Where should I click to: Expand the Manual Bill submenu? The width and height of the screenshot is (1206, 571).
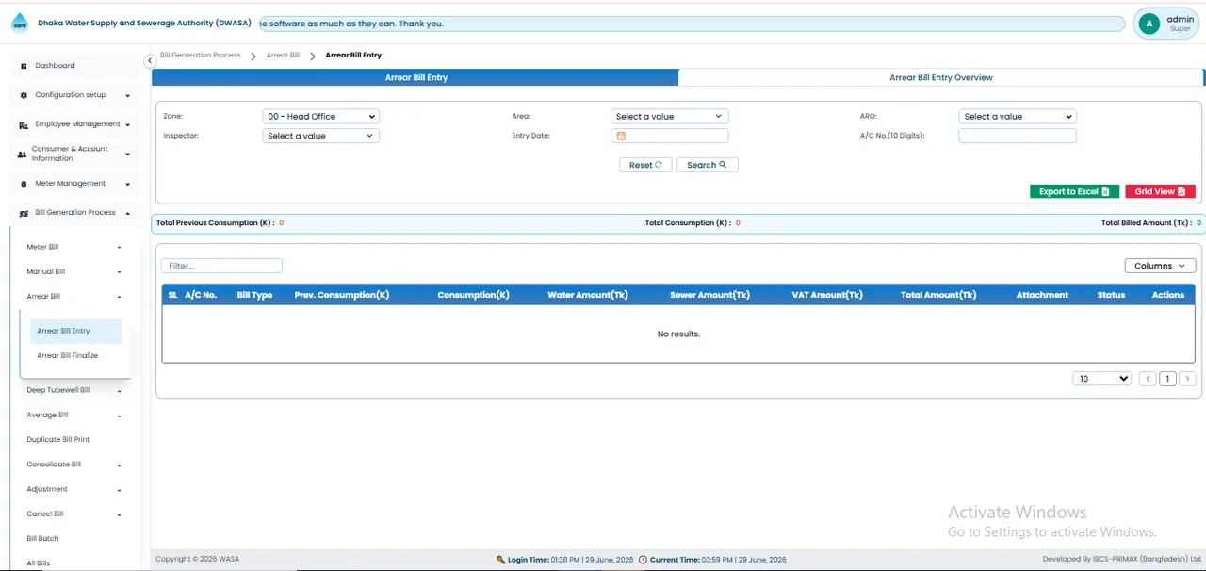pyautogui.click(x=119, y=272)
